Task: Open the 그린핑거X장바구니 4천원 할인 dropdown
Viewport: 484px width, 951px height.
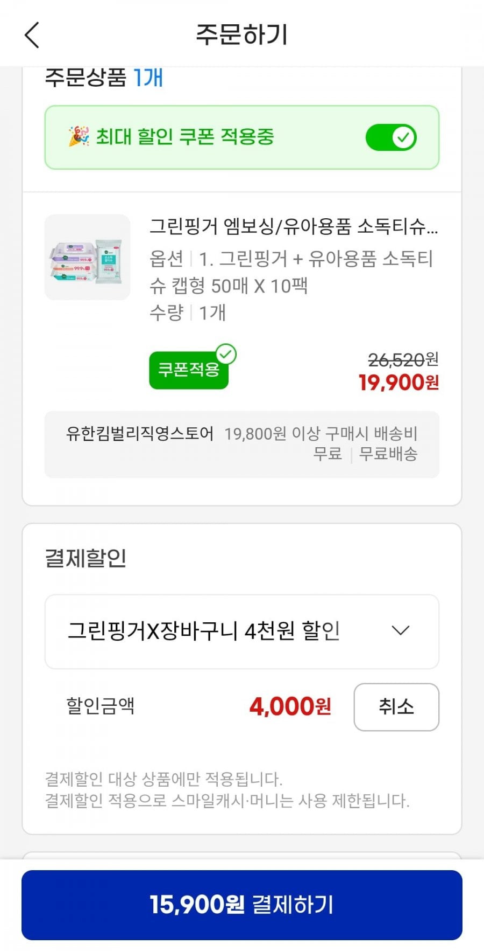Action: [241, 631]
